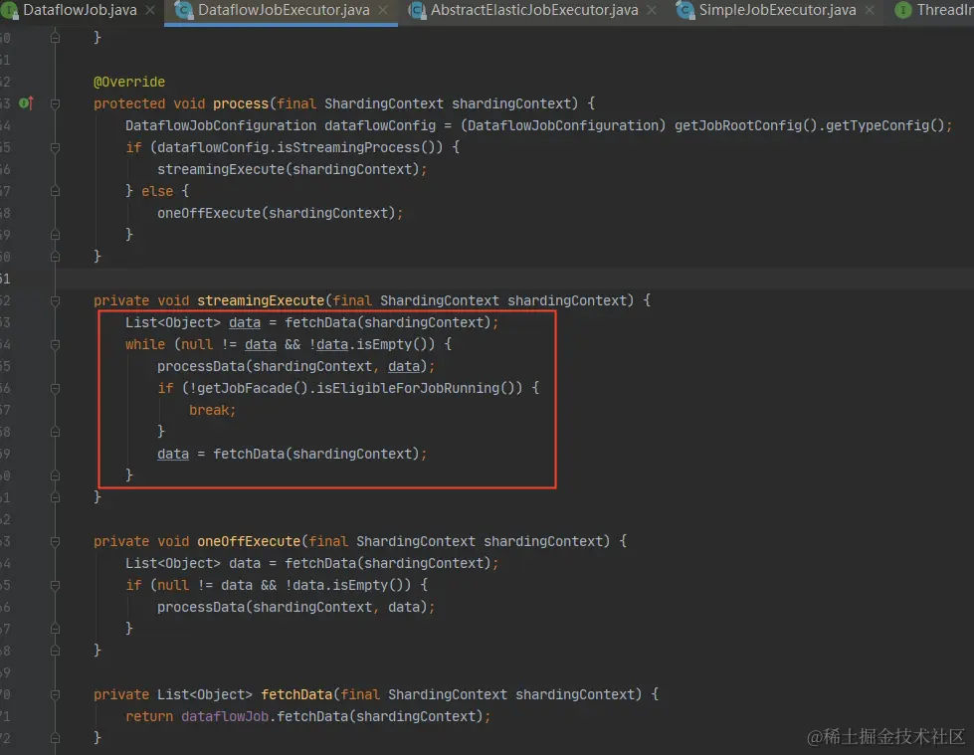Click the (DataflowJobConfiguration) cast expression
The image size is (974, 755).
(563, 125)
